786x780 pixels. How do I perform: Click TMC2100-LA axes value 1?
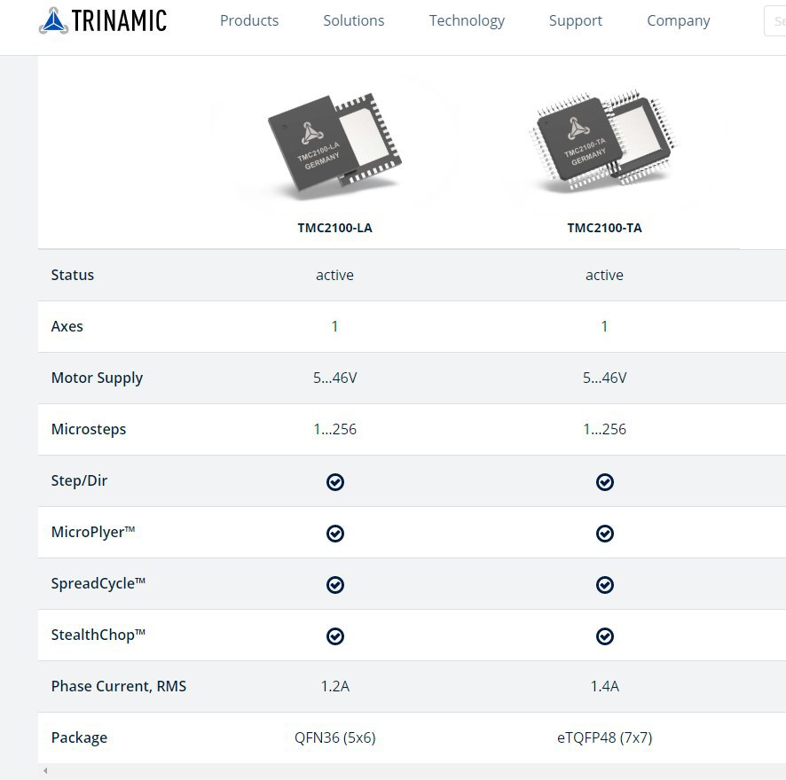334,327
